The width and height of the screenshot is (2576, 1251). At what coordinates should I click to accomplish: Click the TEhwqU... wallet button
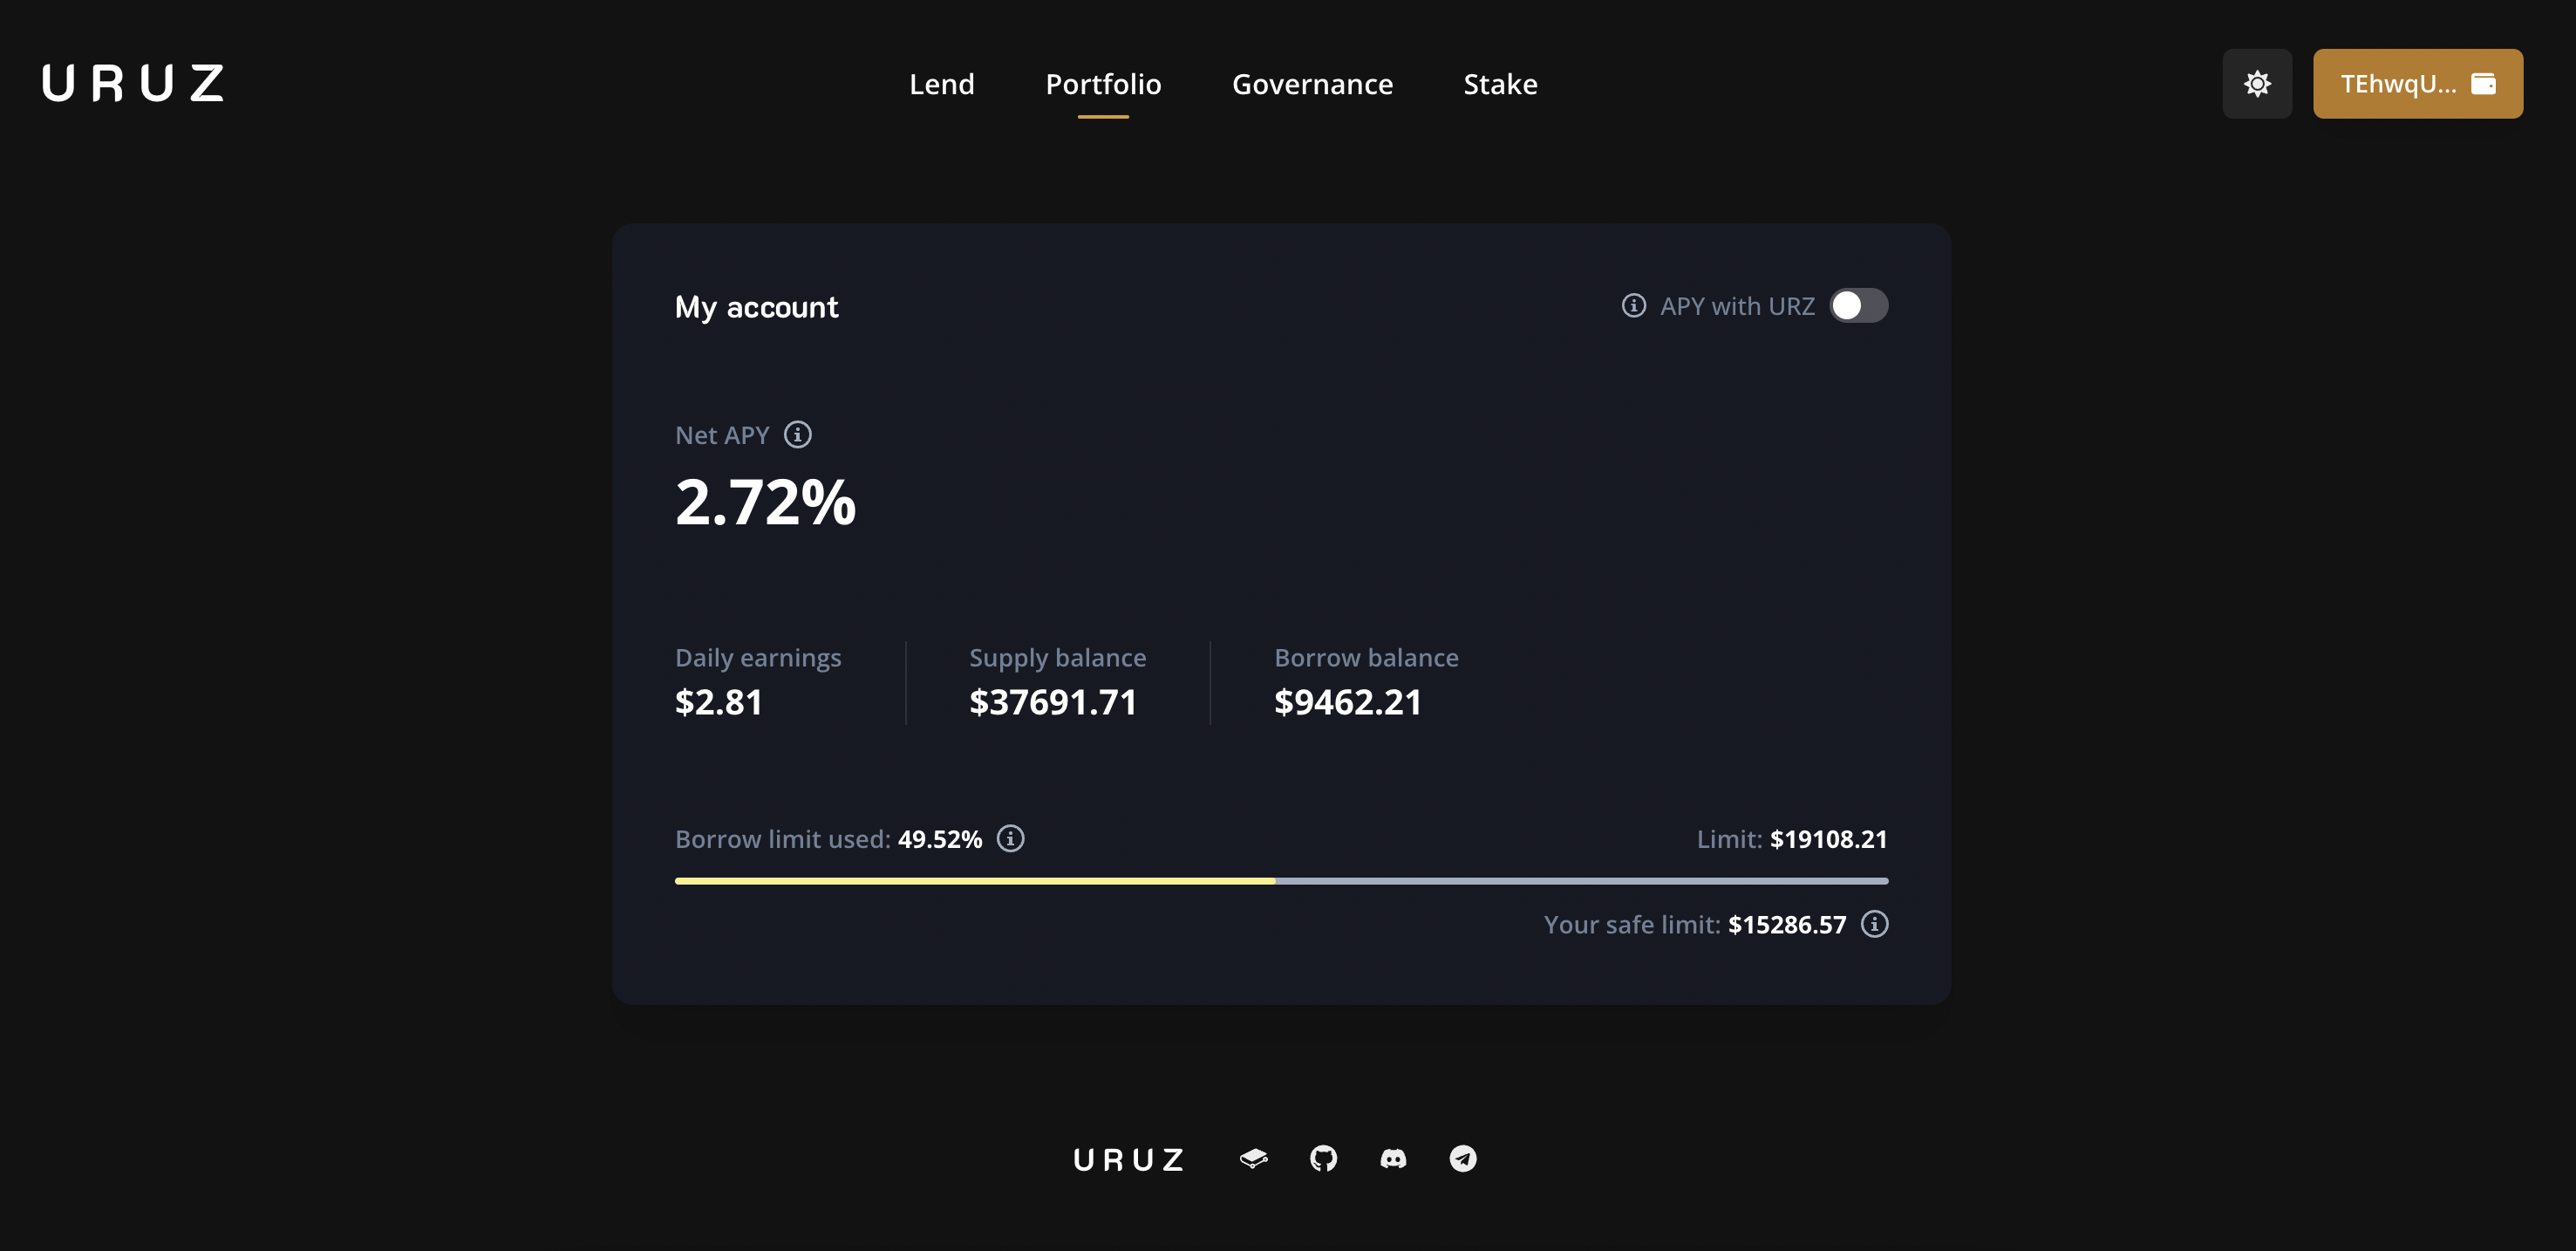[2416, 84]
